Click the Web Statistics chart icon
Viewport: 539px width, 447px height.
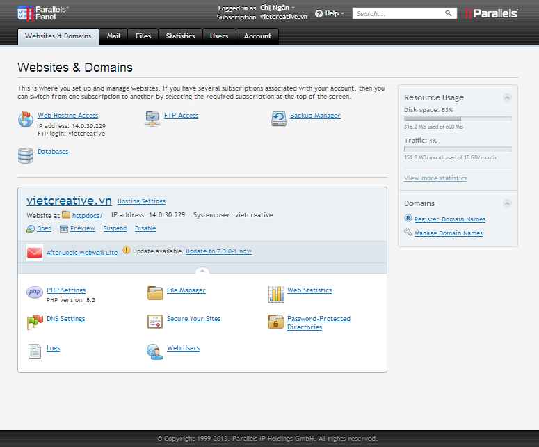click(276, 294)
